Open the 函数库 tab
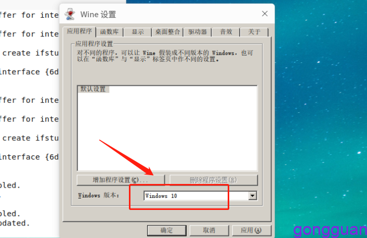 [x=109, y=32]
